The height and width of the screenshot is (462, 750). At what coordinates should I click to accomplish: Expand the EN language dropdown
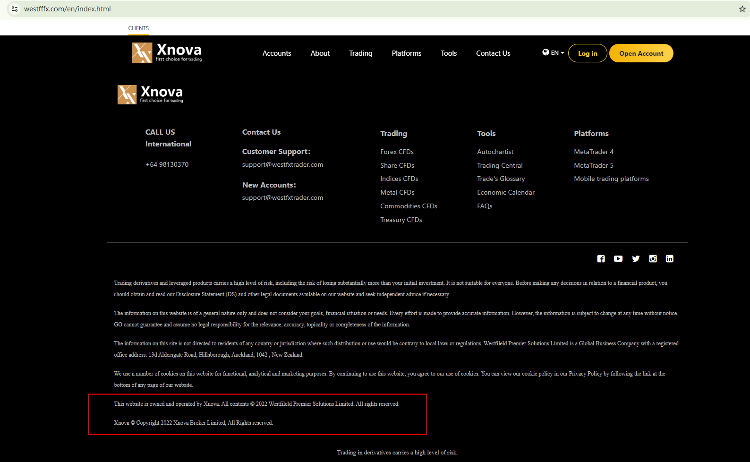(553, 53)
